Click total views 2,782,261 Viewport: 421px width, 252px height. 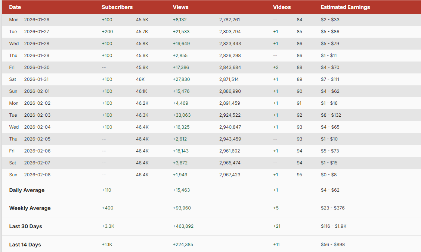coord(230,19)
